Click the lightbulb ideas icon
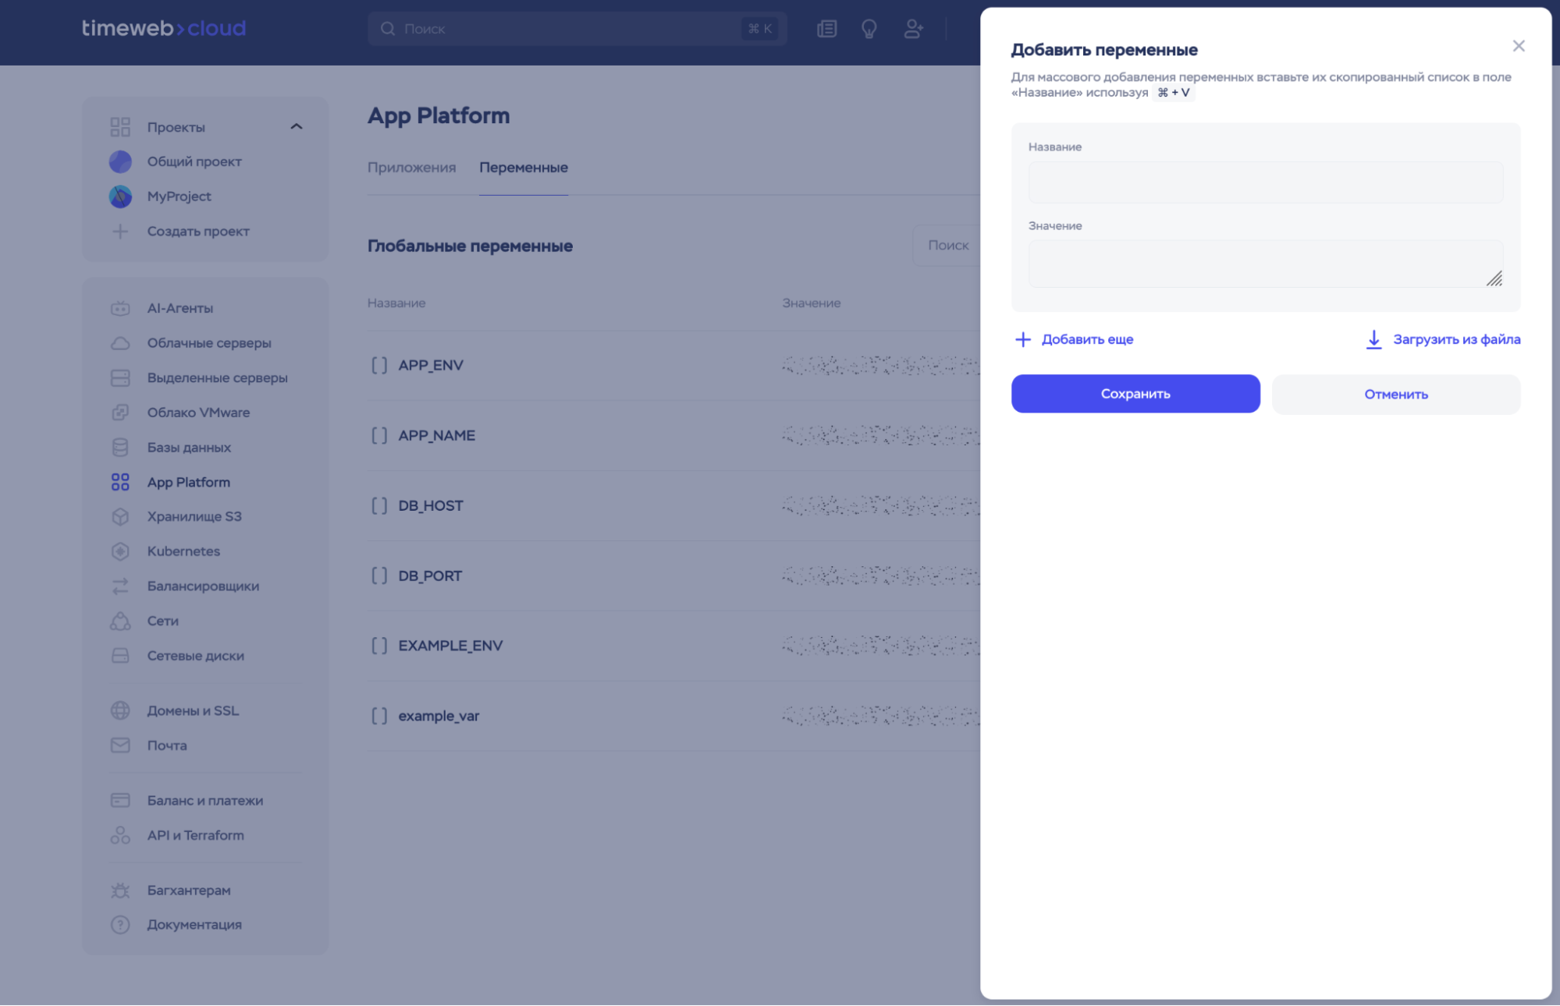This screenshot has height=1006, width=1560. tap(869, 29)
